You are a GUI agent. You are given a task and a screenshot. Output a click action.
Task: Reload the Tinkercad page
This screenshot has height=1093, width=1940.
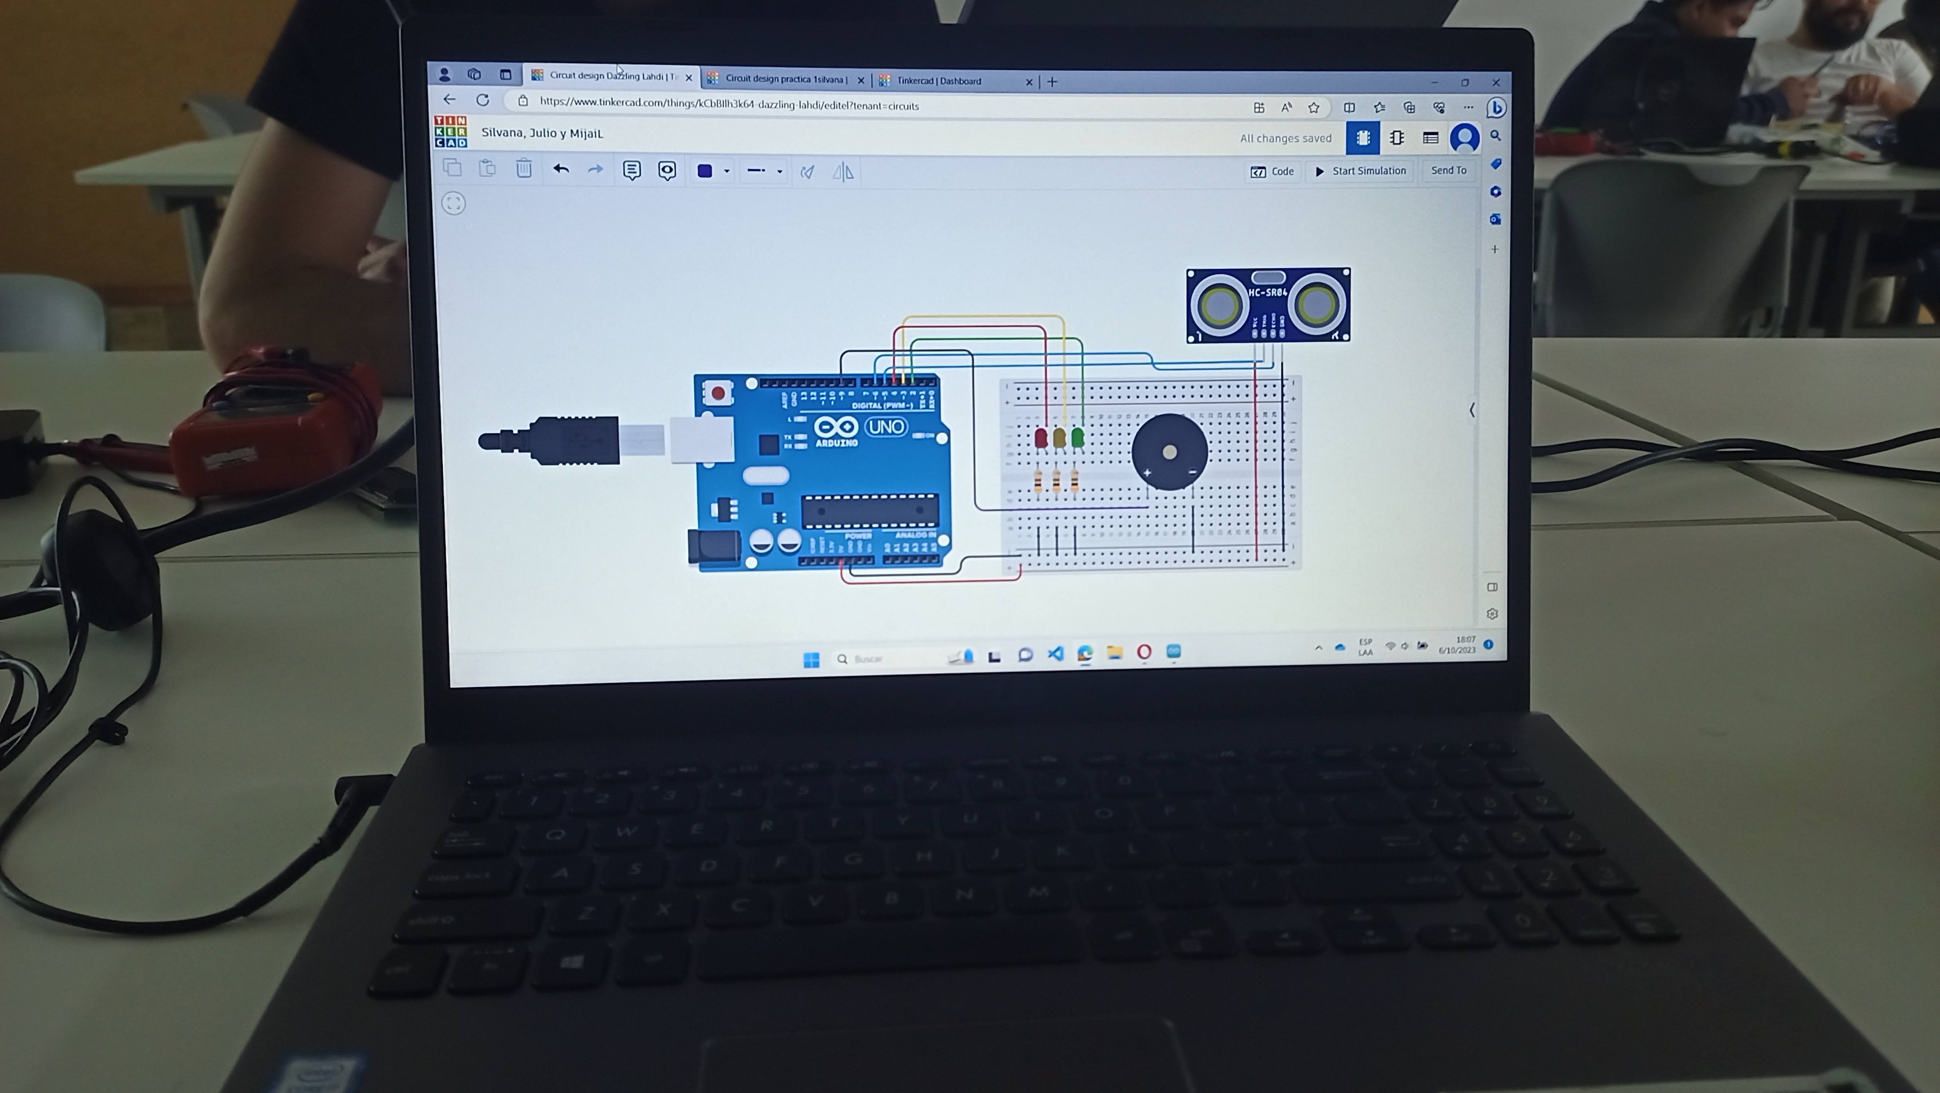(x=483, y=100)
